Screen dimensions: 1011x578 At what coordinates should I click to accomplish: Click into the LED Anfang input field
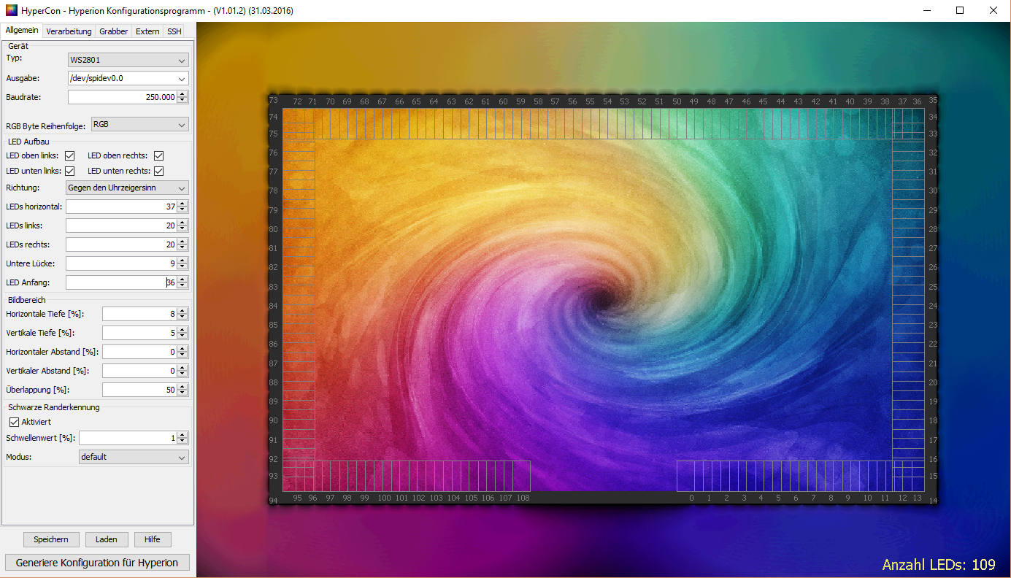(117, 282)
